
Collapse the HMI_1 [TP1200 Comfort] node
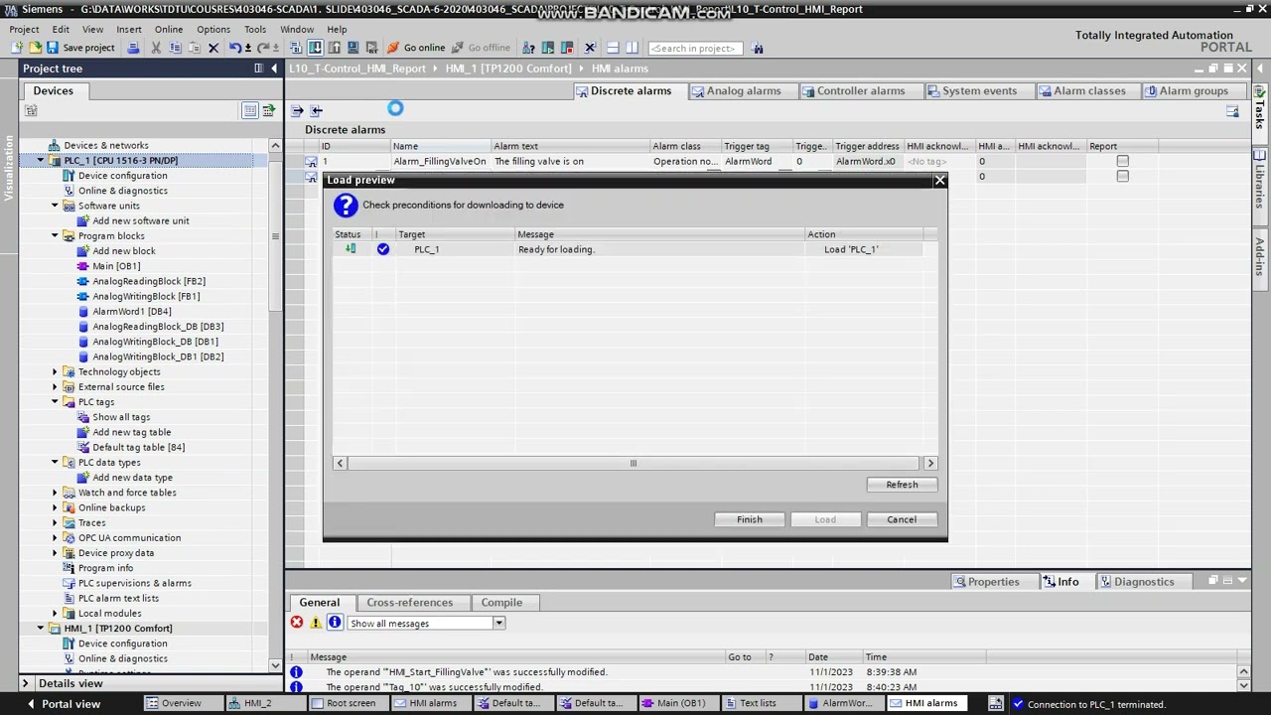point(41,629)
